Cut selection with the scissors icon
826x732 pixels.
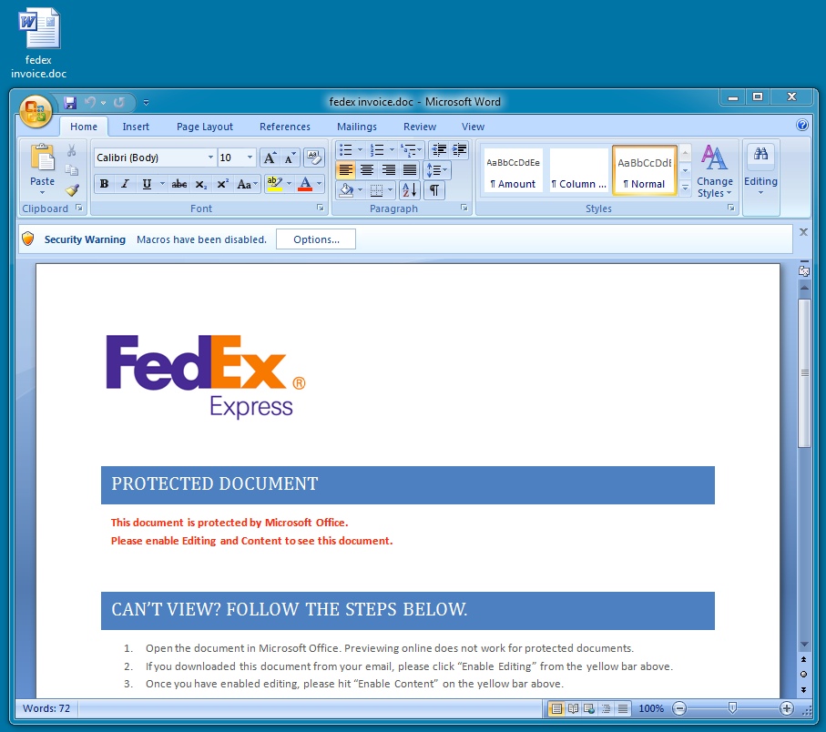pos(72,151)
